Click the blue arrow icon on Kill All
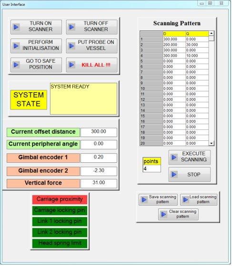 (x=71, y=65)
